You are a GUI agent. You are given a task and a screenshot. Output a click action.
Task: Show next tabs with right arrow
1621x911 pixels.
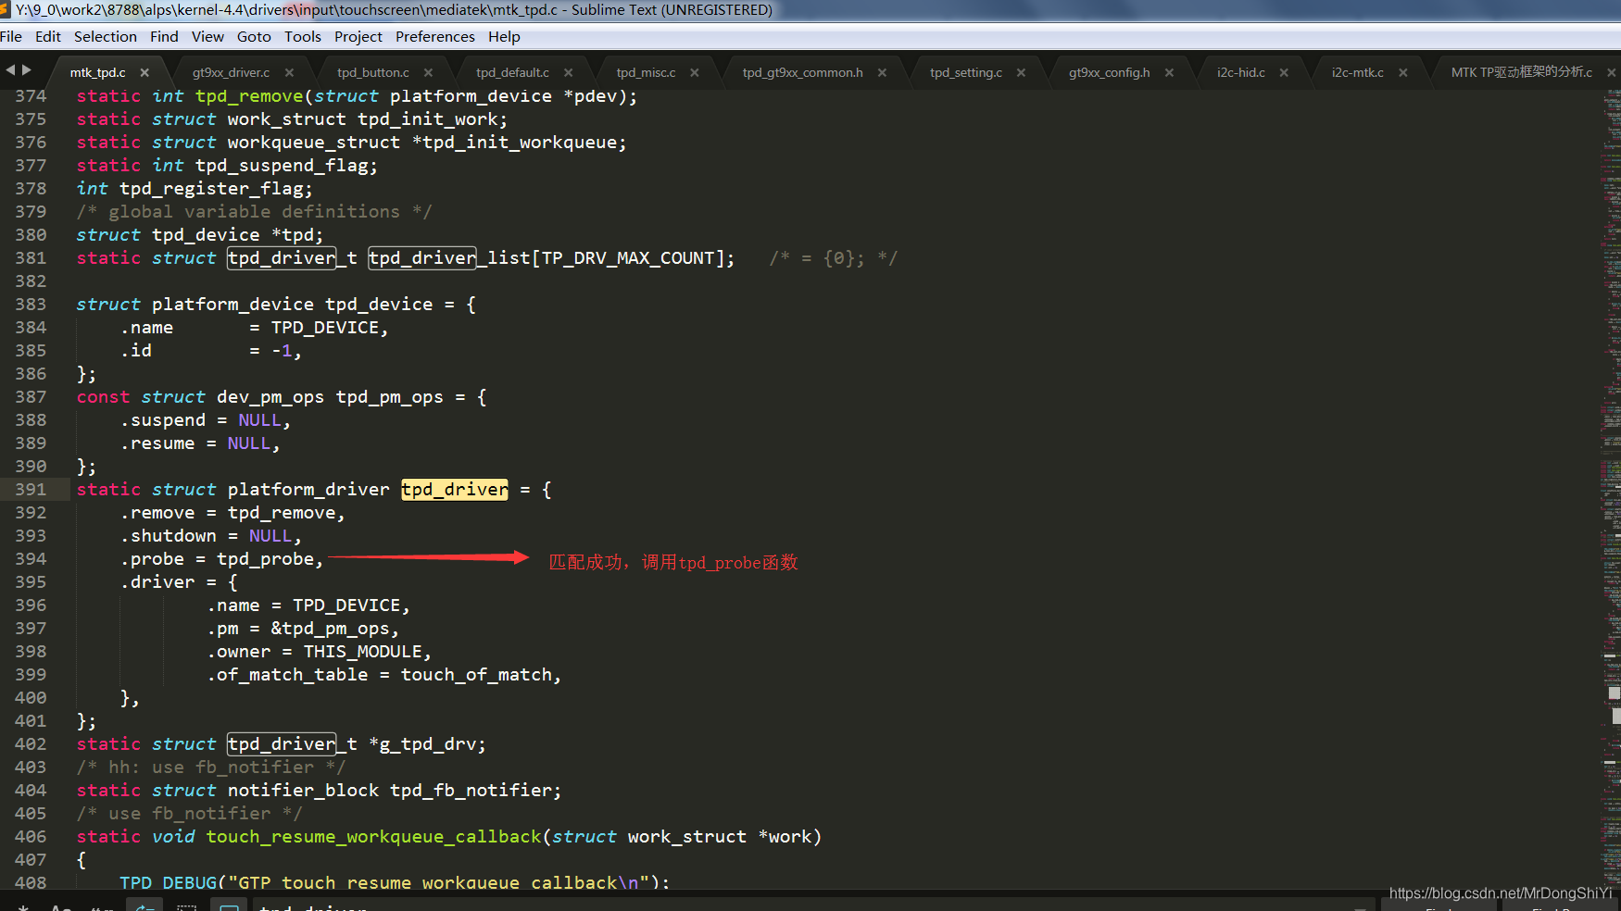[x=27, y=69]
